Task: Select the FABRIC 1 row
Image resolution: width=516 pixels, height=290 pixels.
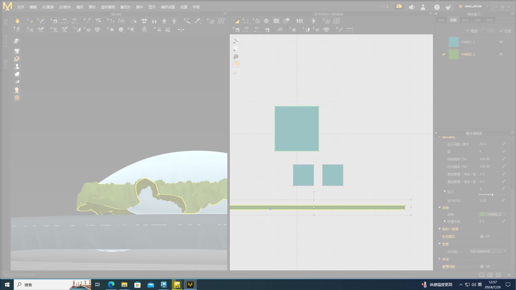Action: point(474,42)
